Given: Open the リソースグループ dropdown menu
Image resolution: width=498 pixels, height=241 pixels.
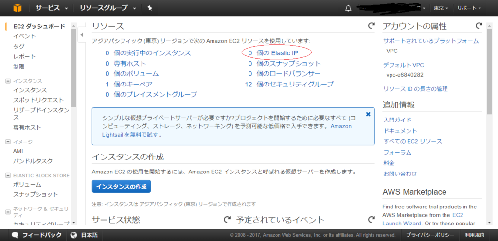Looking at the screenshot, I should point(108,8).
